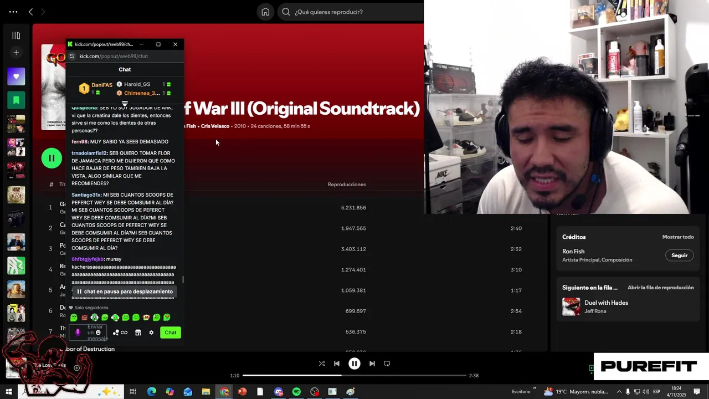709x399 pixels.
Task: Go to Spotify Home
Action: click(x=265, y=12)
